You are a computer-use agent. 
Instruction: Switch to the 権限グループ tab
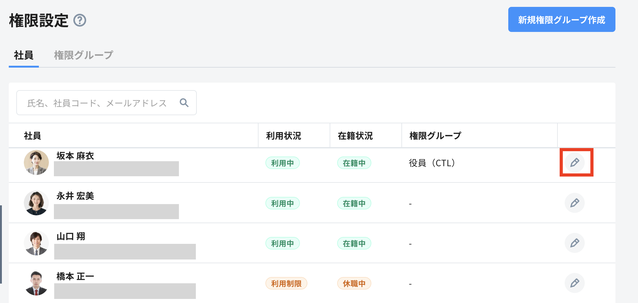84,55
